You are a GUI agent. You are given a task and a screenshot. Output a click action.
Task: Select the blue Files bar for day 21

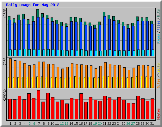click(x=105, y=33)
